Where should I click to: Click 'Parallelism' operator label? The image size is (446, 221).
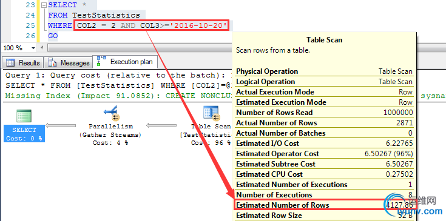coord(111,127)
